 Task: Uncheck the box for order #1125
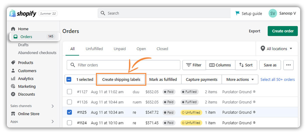70,112
